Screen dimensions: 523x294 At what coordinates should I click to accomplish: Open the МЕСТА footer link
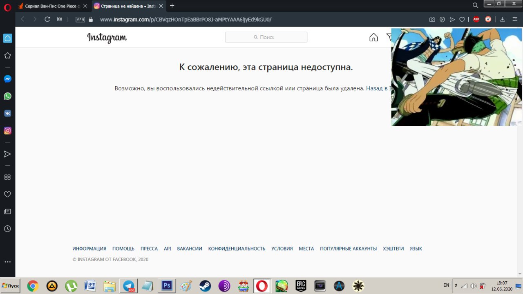point(306,249)
